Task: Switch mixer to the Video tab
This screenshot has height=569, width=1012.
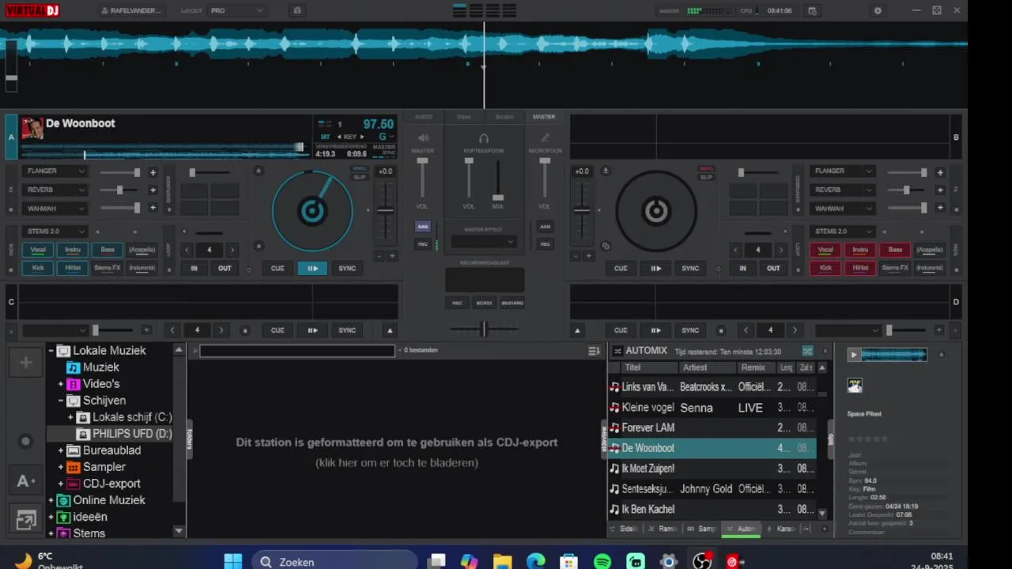Action: pos(464,117)
